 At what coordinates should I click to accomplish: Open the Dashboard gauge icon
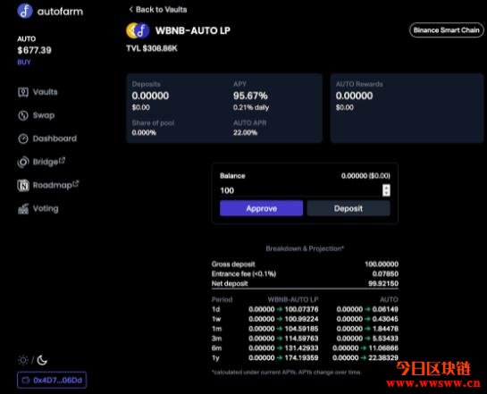(23, 138)
